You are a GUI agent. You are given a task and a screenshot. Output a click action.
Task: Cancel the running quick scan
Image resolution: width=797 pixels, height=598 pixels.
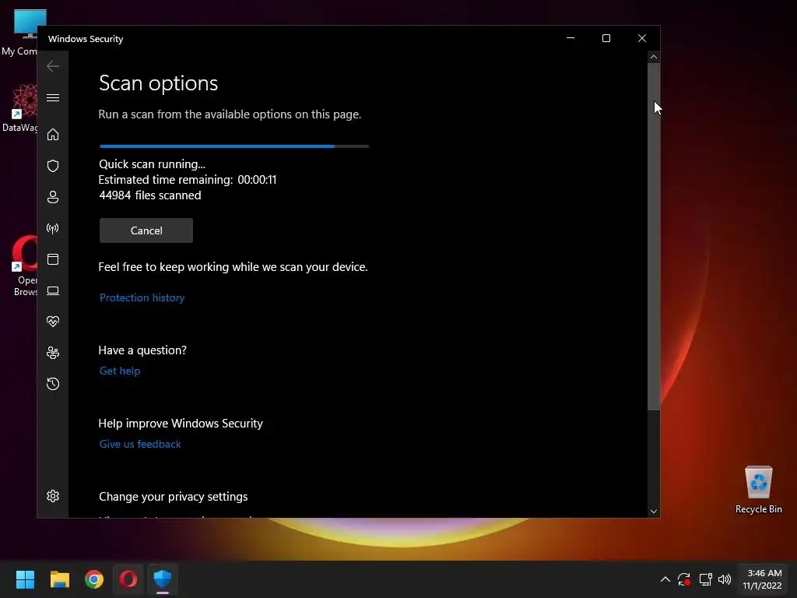pyautogui.click(x=146, y=230)
